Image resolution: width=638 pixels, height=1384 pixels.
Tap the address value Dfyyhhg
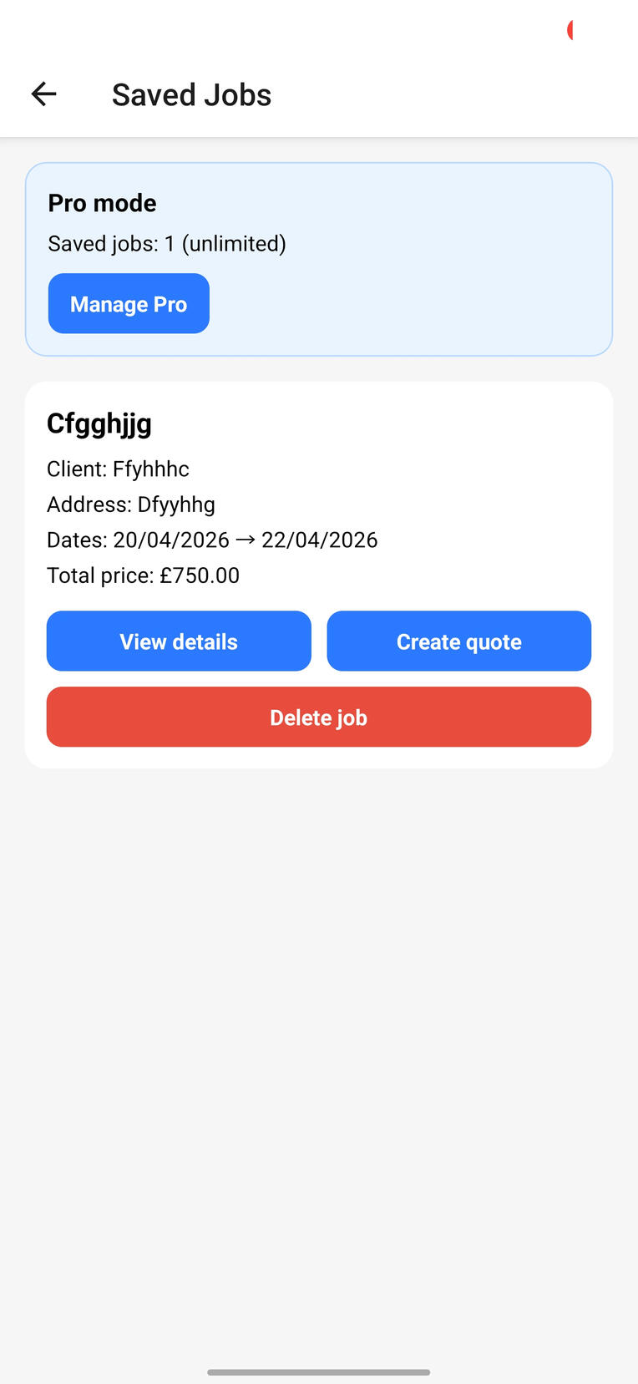[x=176, y=504]
